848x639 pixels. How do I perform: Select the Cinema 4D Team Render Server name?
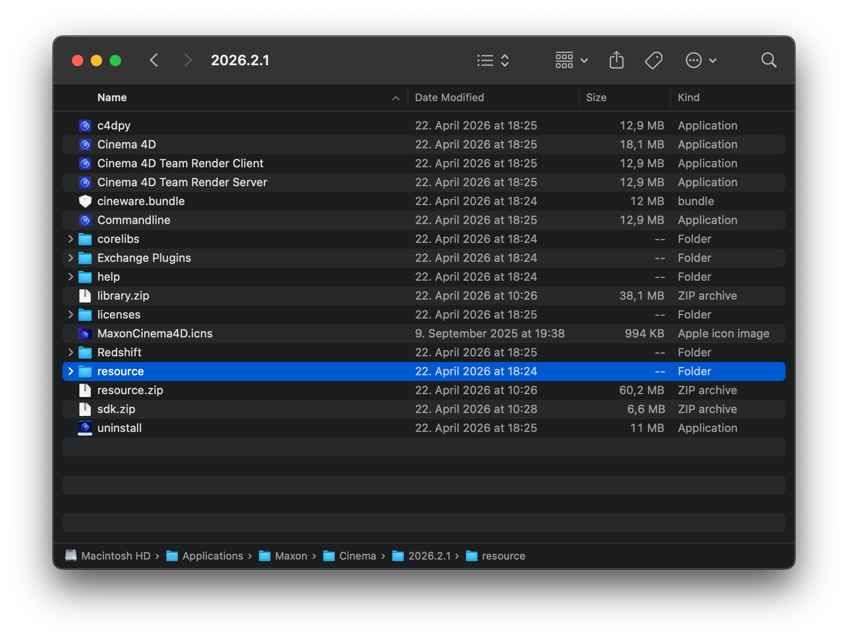182,182
